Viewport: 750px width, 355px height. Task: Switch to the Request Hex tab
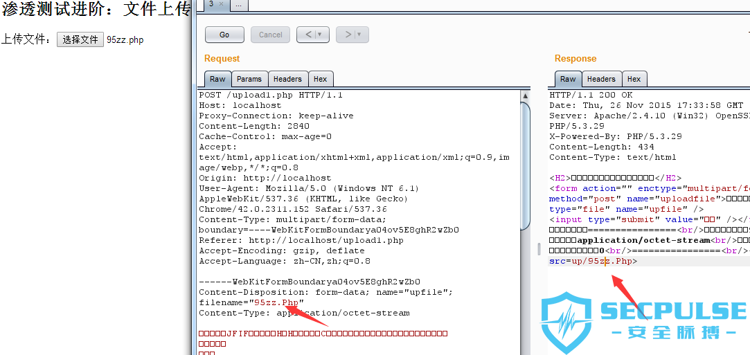coord(321,79)
